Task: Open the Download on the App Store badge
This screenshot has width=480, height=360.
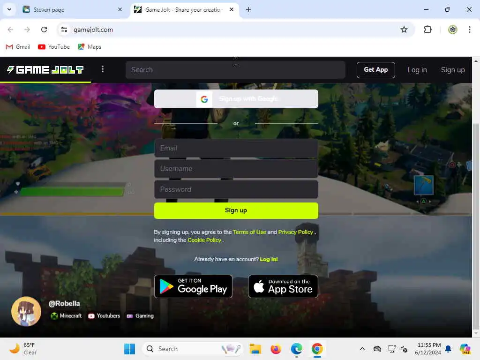Action: [x=283, y=286]
